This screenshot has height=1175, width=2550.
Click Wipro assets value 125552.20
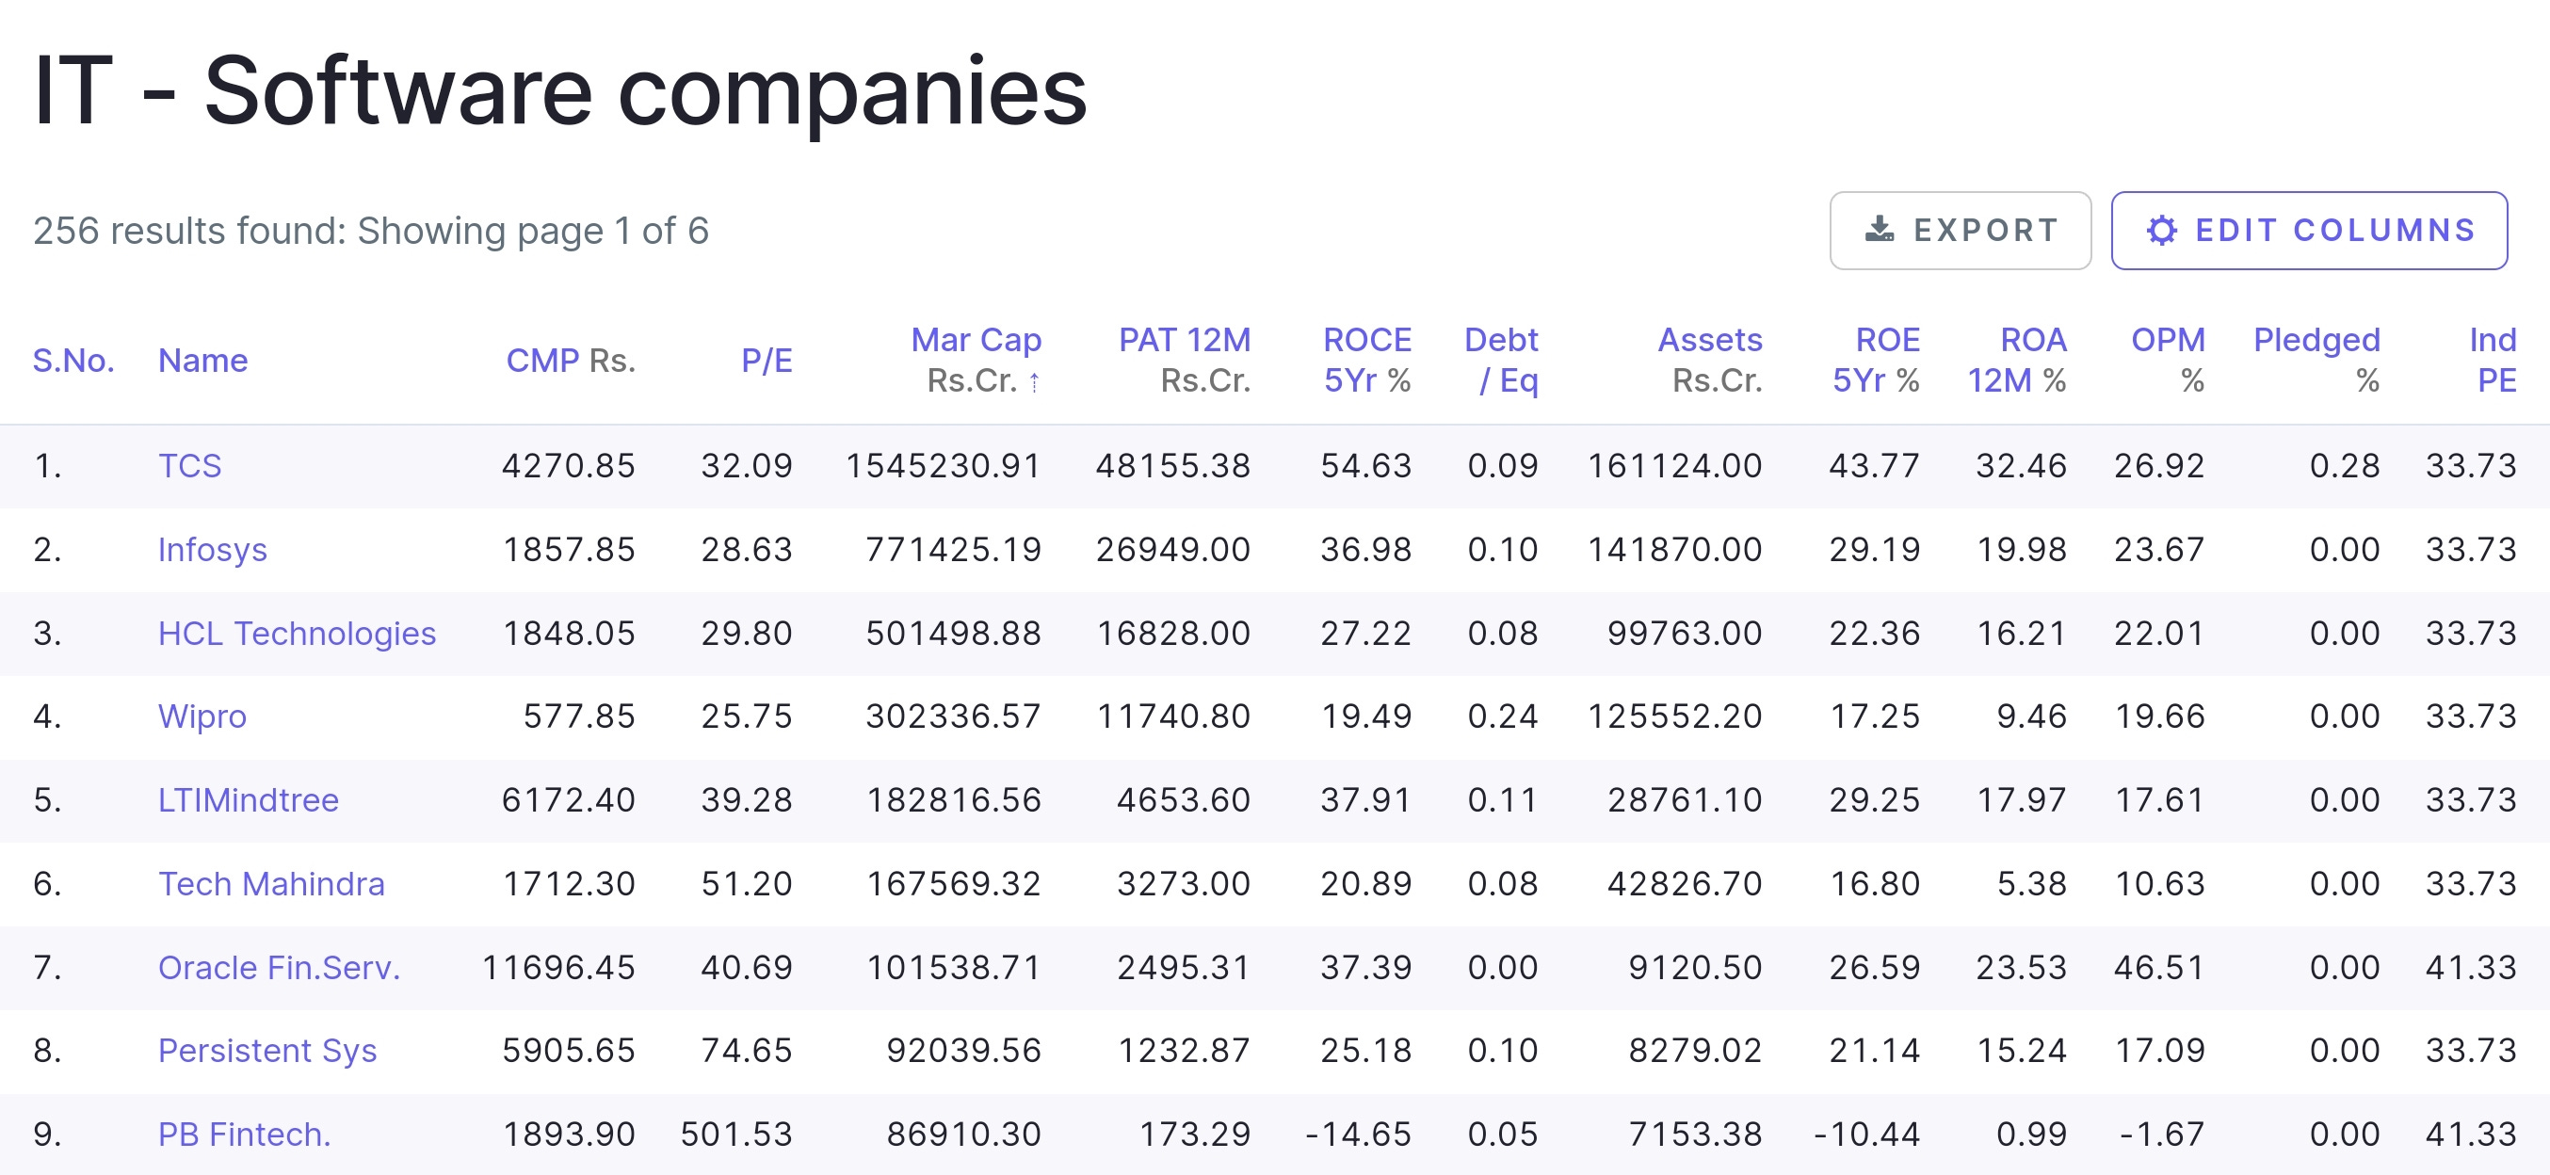point(1675,716)
